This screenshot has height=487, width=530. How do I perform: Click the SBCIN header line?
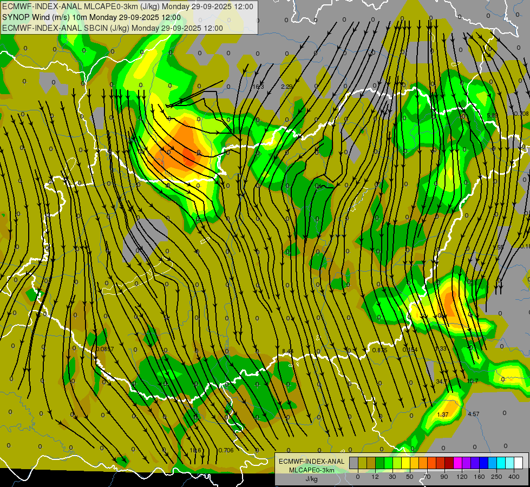[113, 28]
